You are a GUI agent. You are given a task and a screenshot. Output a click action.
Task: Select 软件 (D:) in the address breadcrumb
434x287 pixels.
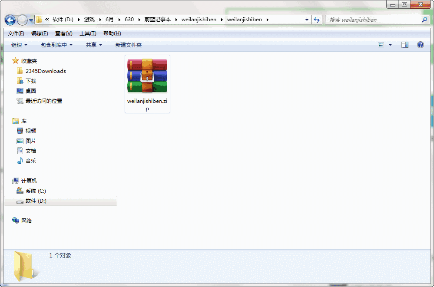click(x=63, y=20)
